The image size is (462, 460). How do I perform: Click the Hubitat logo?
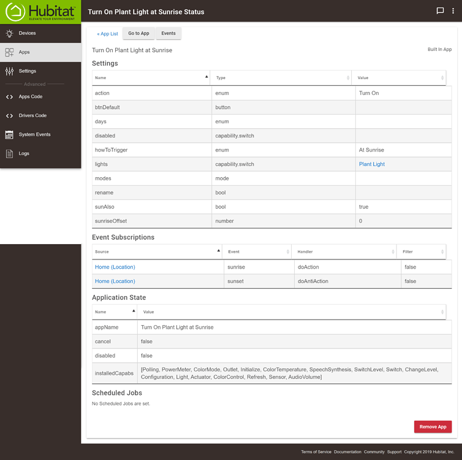pyautogui.click(x=40, y=12)
